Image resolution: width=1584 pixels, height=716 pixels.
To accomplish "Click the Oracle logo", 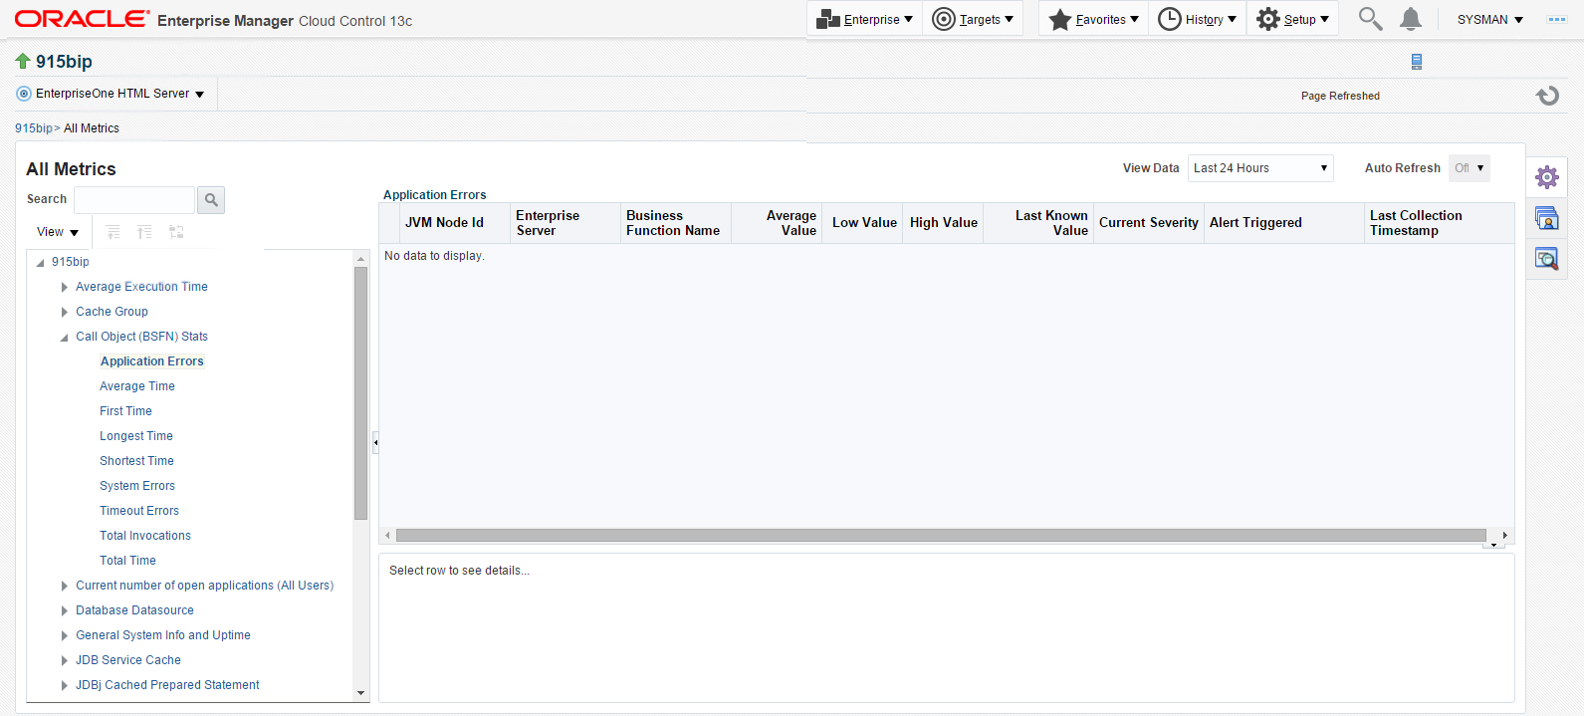I will 82,19.
